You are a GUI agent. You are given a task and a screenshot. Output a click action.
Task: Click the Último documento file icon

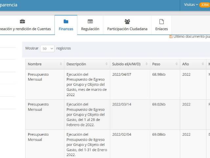(171, 37)
